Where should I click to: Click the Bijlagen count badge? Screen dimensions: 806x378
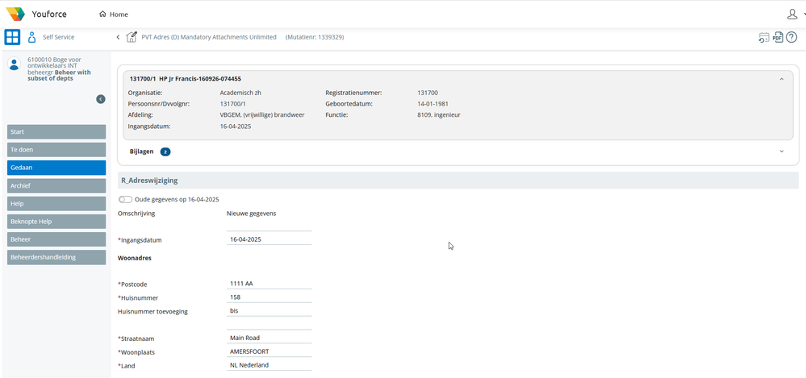[x=165, y=152]
